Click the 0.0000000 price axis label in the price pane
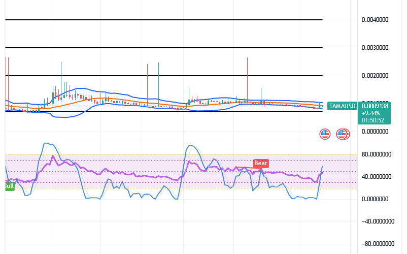 click(375, 132)
